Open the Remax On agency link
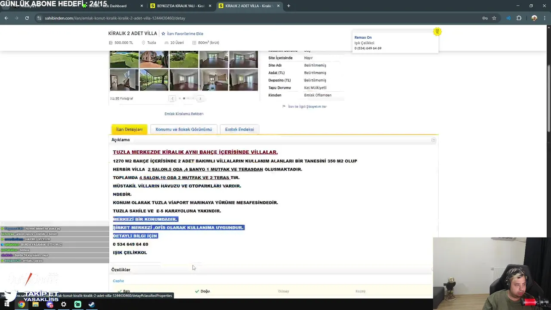Viewport: 551px width, 310px height. (x=363, y=37)
